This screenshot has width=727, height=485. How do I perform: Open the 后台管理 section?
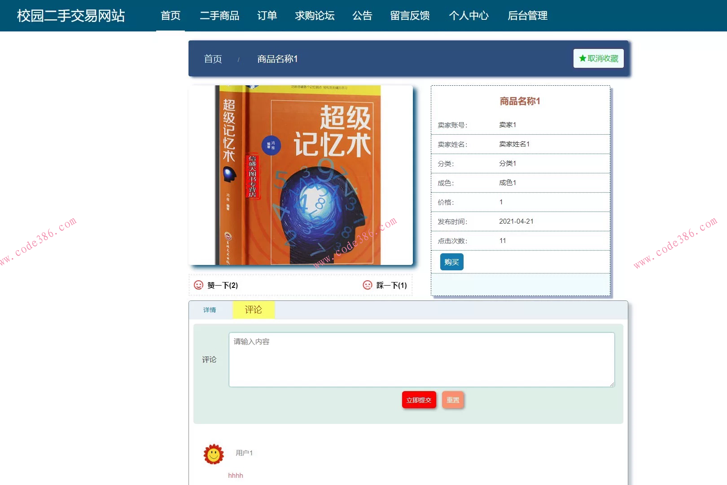click(527, 16)
